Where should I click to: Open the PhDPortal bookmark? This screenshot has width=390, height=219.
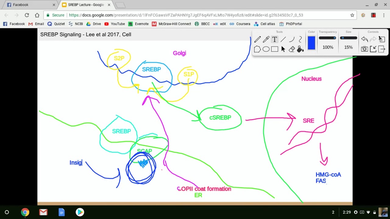291,24
